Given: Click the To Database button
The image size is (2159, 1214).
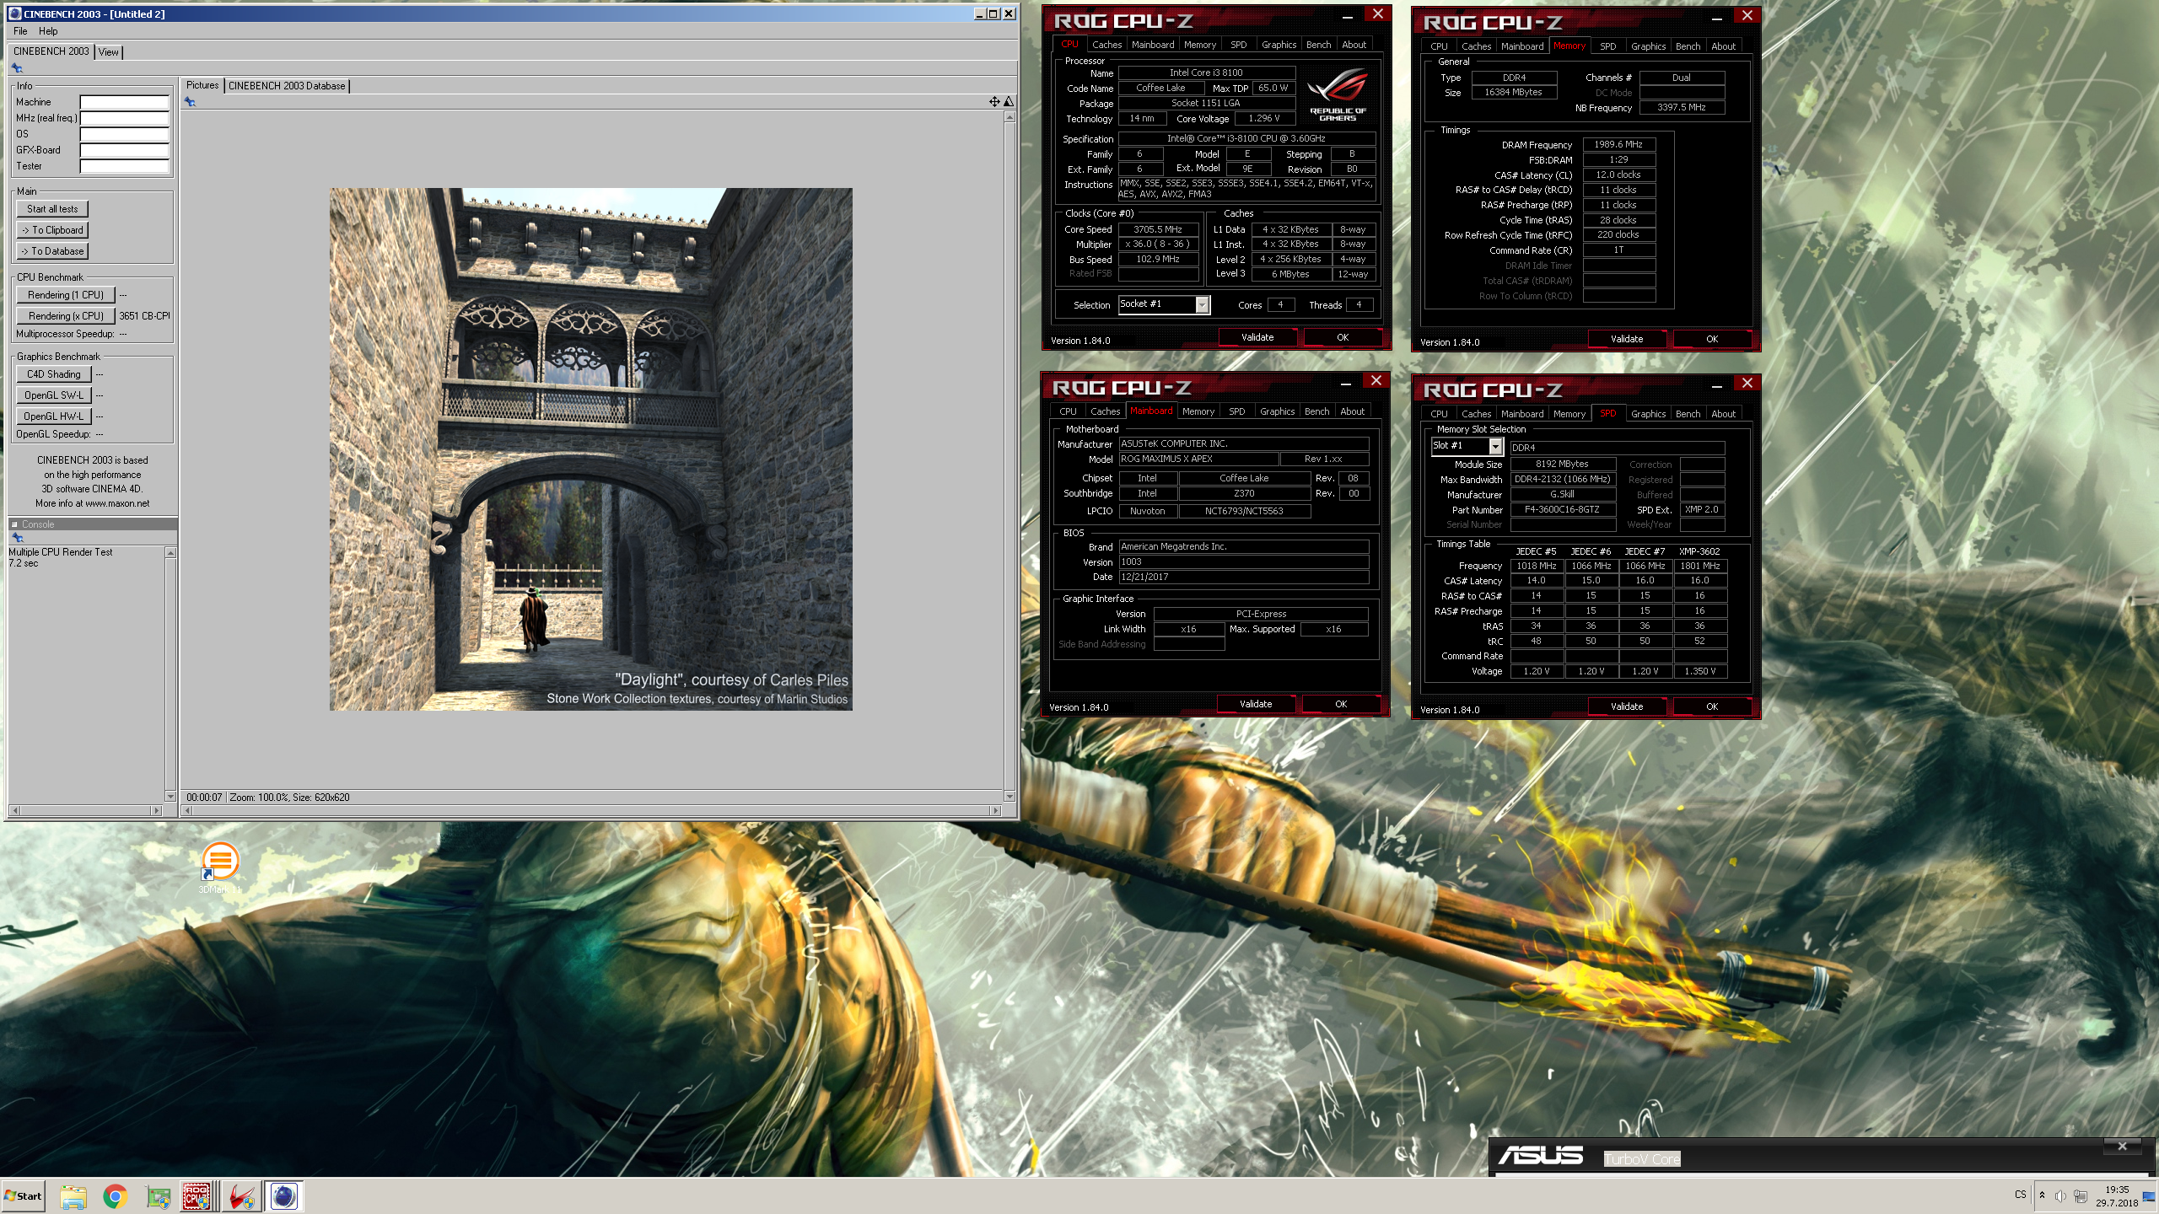Looking at the screenshot, I should (52, 251).
